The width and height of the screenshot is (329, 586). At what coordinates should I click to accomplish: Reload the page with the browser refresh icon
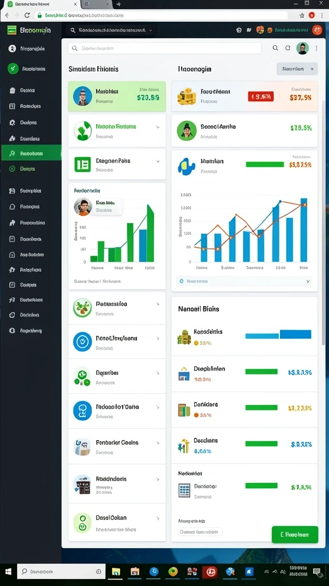(x=27, y=15)
